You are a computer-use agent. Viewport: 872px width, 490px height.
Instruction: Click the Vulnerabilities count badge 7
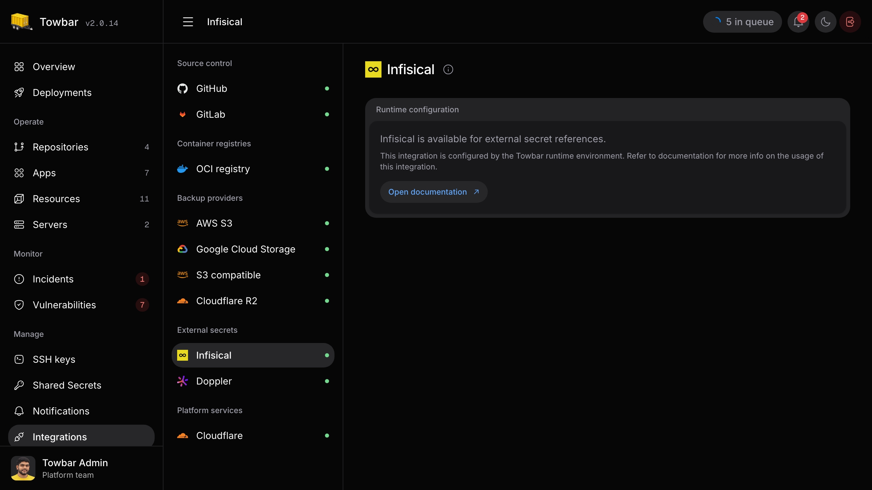[x=142, y=305]
